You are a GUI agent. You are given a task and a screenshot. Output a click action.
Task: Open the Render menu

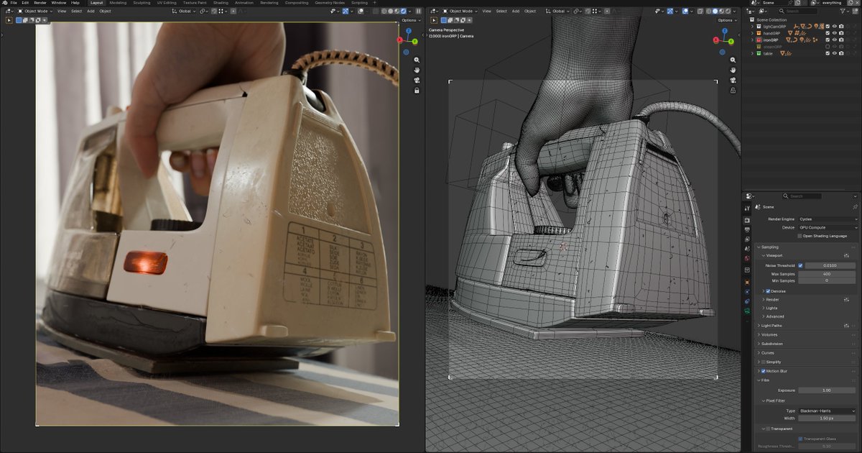point(40,3)
